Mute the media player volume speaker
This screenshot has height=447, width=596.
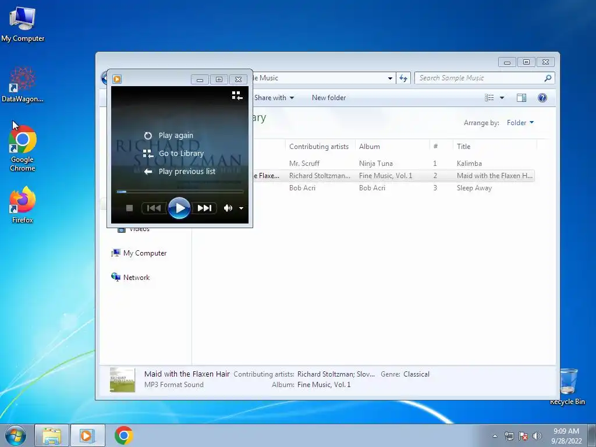[x=228, y=208]
